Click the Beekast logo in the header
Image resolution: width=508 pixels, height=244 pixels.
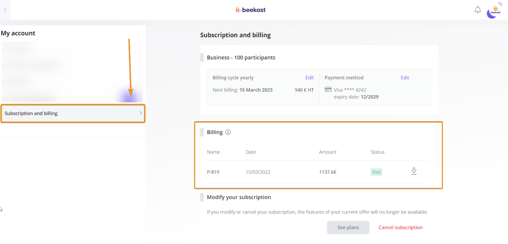tap(251, 10)
